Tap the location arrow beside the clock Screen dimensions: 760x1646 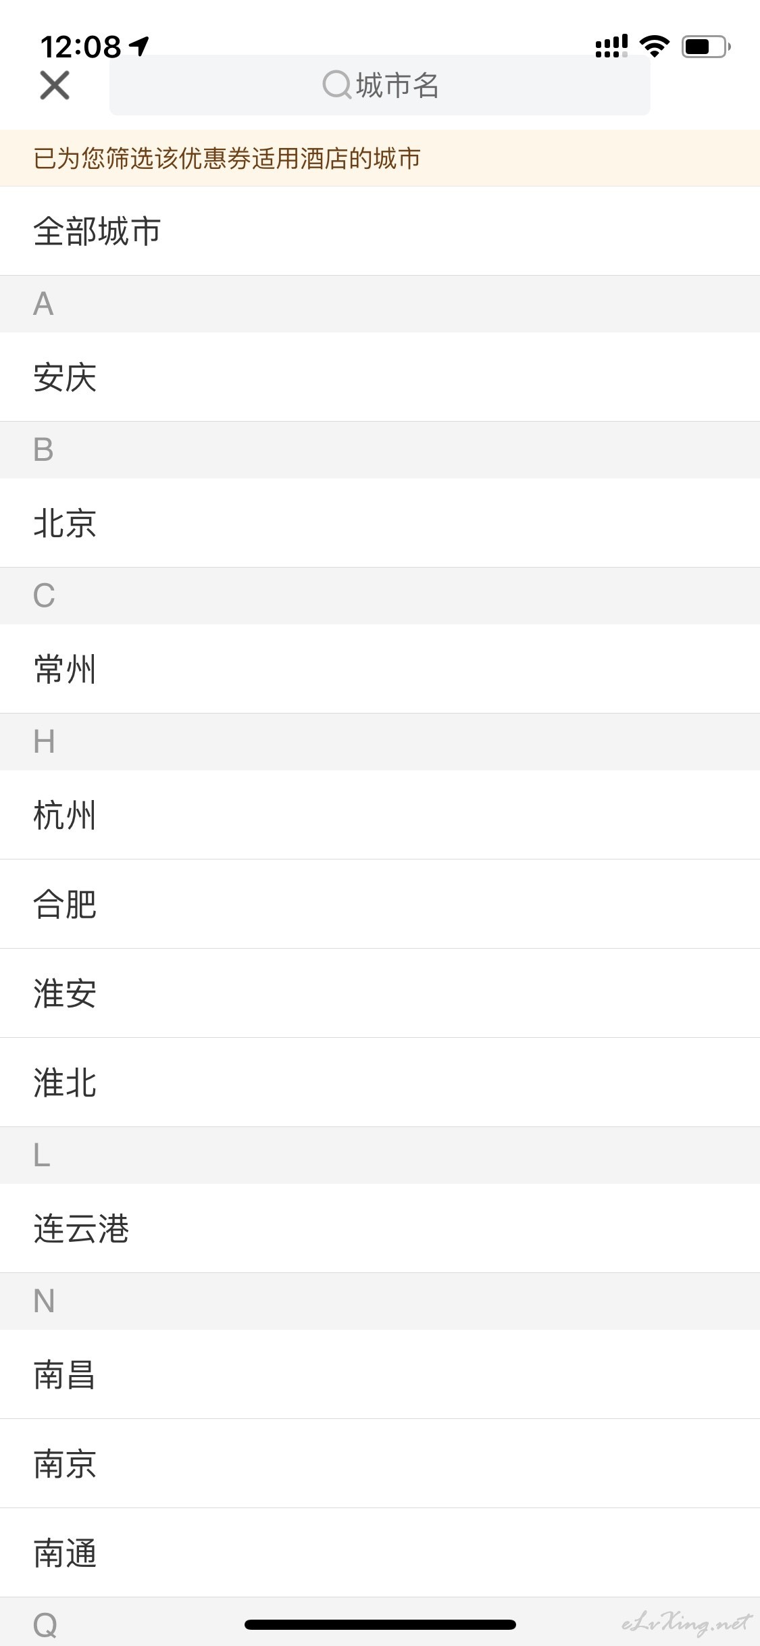pyautogui.click(x=139, y=46)
